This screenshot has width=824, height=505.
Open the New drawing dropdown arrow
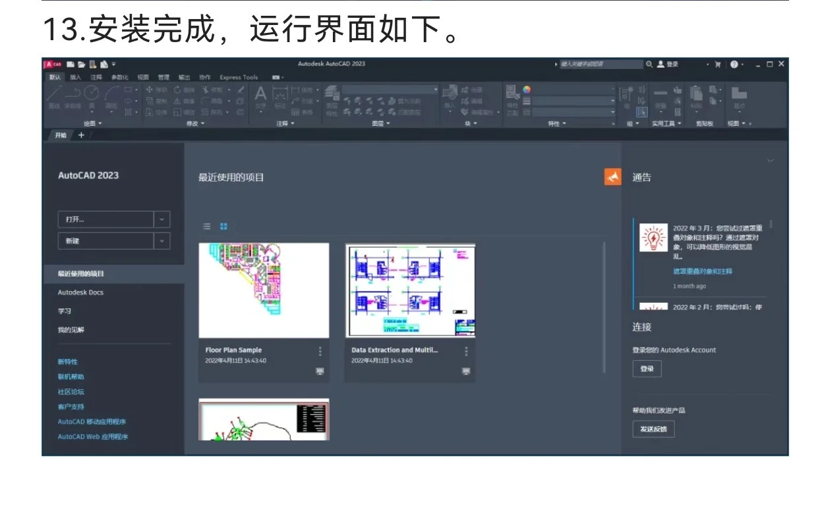point(161,240)
